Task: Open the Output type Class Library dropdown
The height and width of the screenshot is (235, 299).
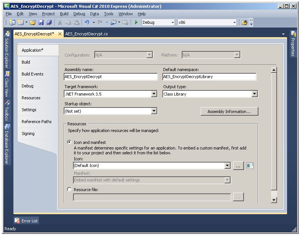Action: [210, 94]
